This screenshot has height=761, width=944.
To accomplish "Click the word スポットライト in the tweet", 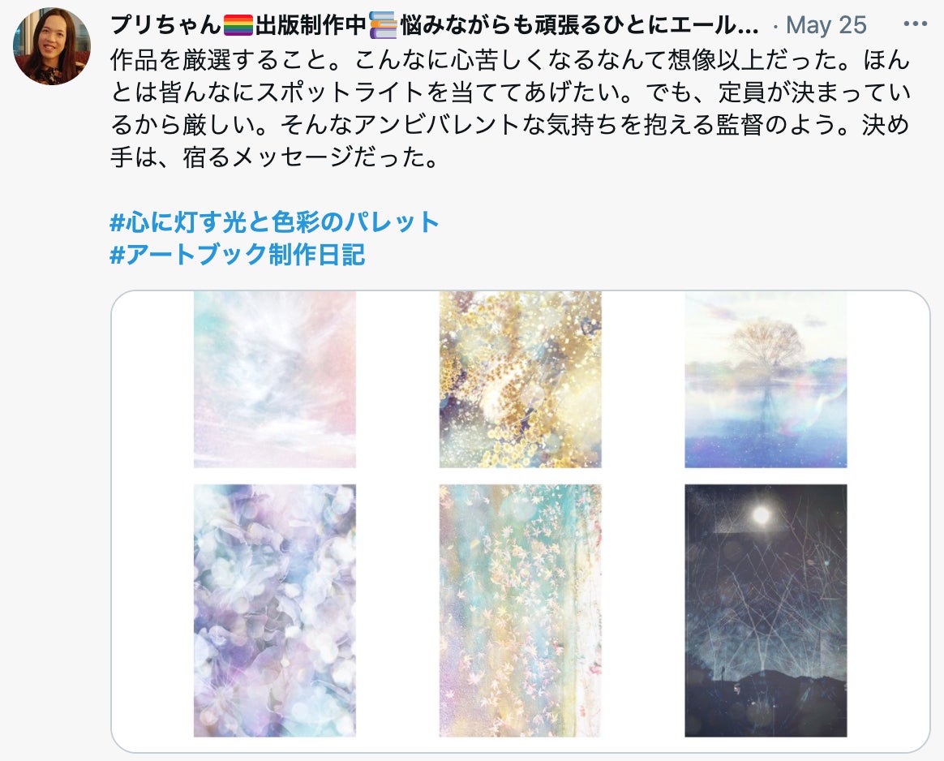I will (340, 92).
